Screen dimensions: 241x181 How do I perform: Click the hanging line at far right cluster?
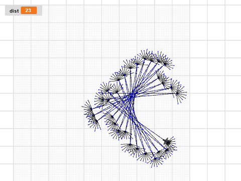pyautogui.click(x=178, y=99)
